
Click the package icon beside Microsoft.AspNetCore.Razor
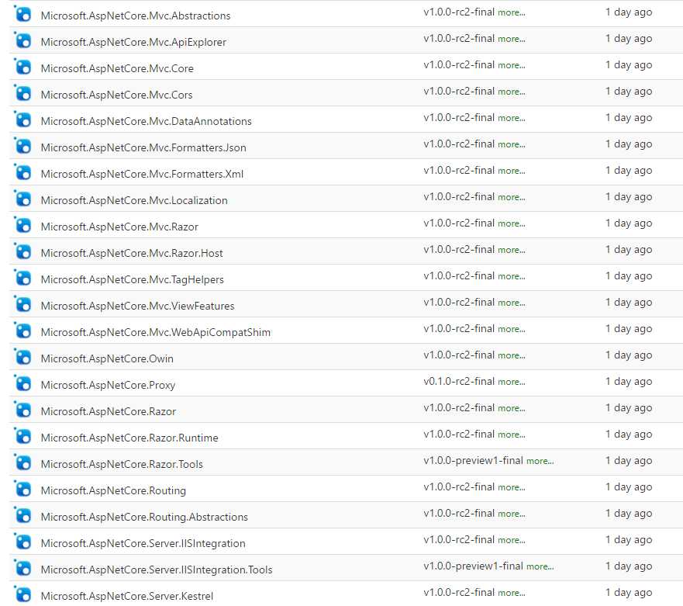tap(23, 410)
